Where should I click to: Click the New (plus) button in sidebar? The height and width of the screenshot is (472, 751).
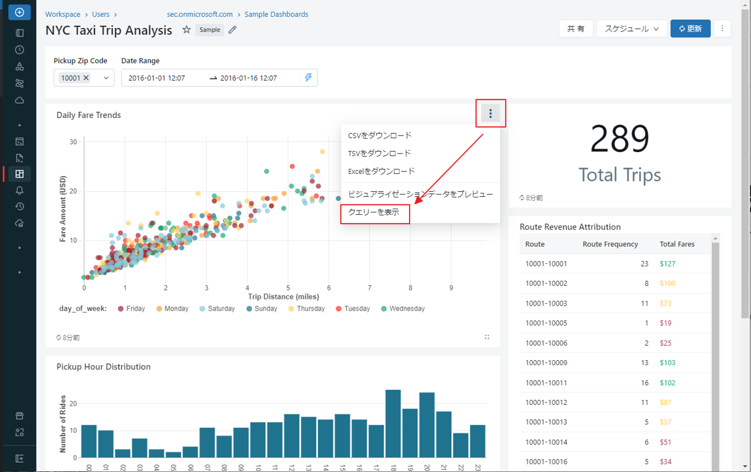19,12
